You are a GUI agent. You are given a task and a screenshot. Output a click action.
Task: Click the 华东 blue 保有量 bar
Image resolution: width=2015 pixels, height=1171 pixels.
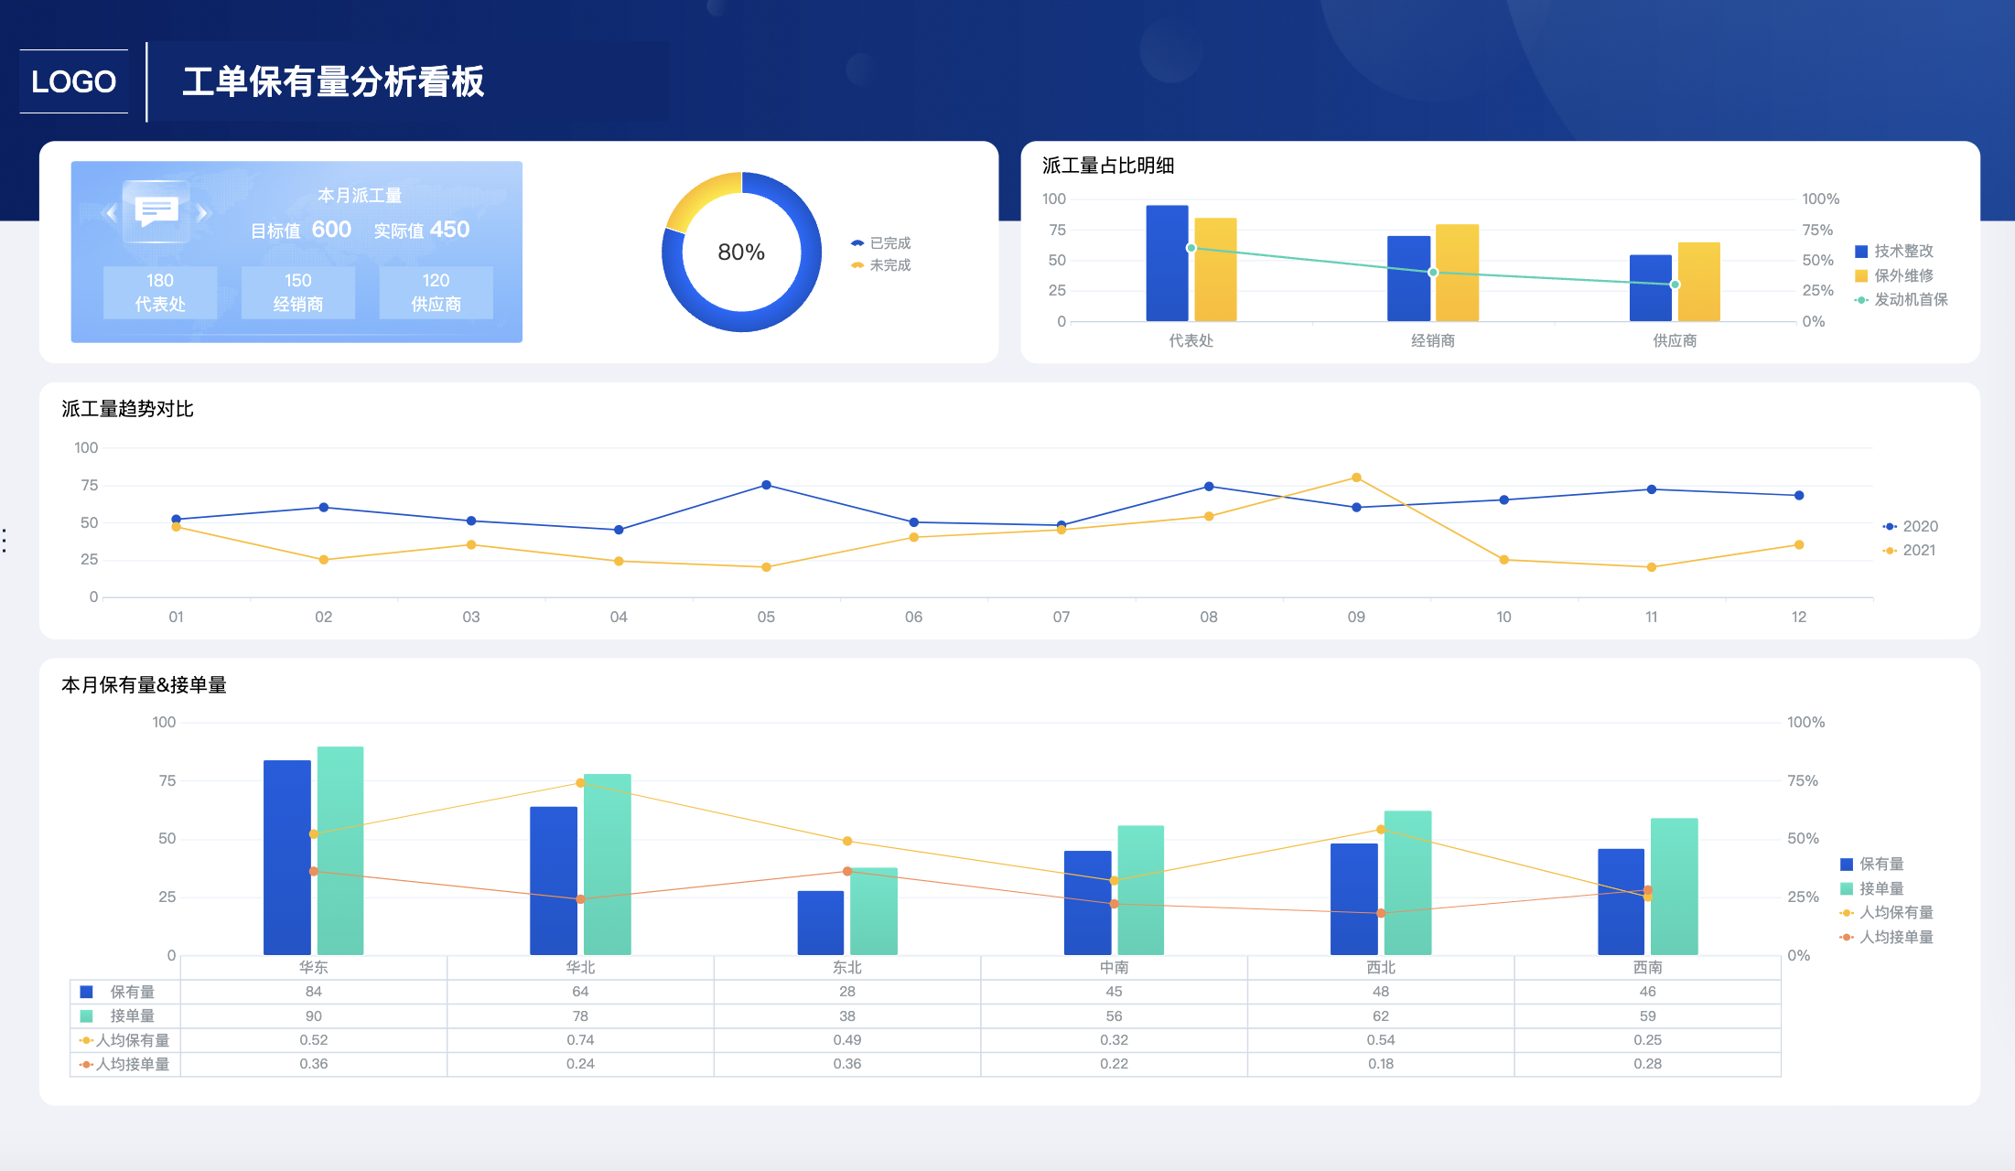click(287, 857)
